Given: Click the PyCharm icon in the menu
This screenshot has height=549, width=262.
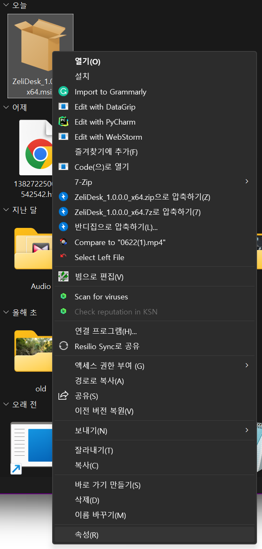Looking at the screenshot, I should [x=63, y=122].
